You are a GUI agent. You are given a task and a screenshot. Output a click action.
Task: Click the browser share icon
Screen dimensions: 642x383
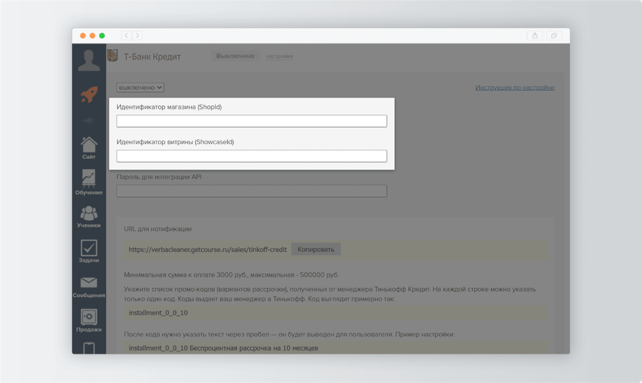(x=535, y=36)
